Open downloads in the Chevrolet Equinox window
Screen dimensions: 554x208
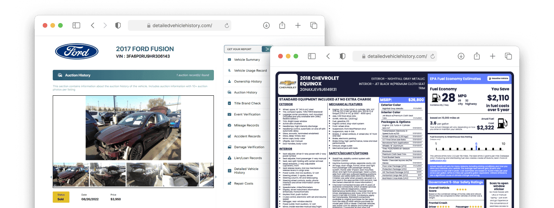tap(461, 56)
